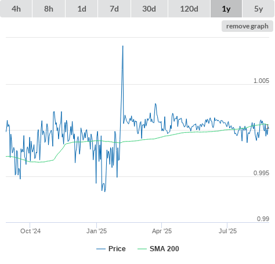Select the 120d range tab
Image resolution: width=275 pixels, height=264 pixels.
click(x=189, y=9)
